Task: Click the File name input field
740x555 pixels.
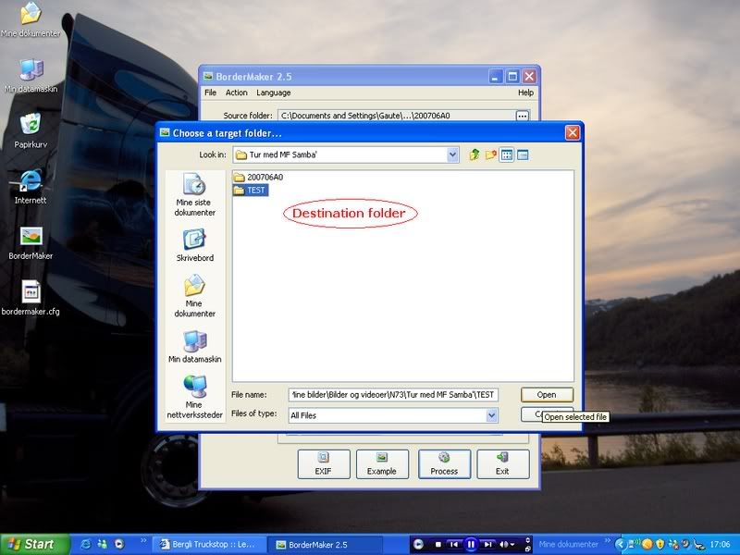Action: click(x=393, y=395)
